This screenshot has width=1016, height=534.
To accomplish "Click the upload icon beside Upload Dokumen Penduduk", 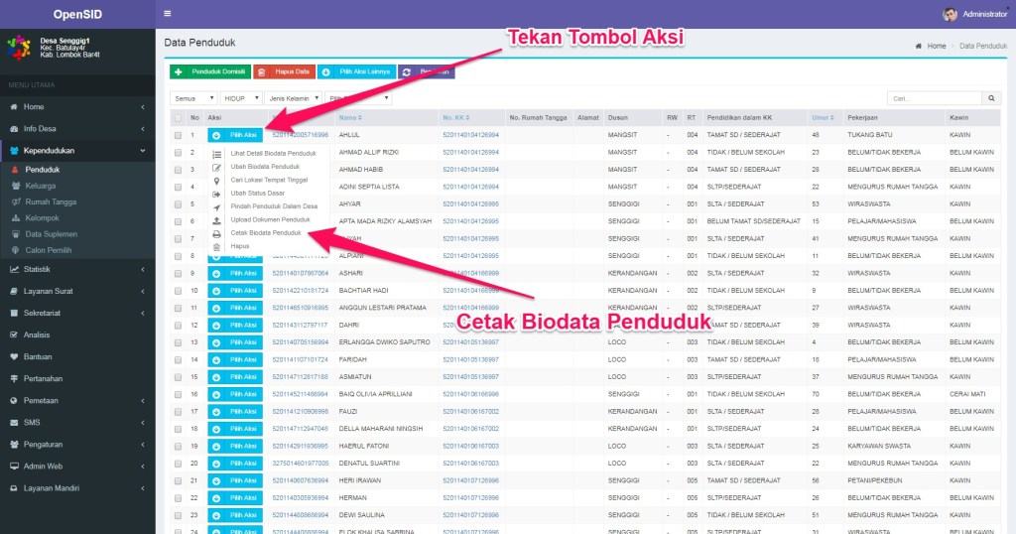I will (217, 220).
